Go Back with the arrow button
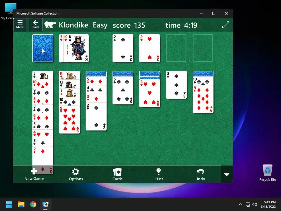The width and height of the screenshot is (281, 211). 35,24
